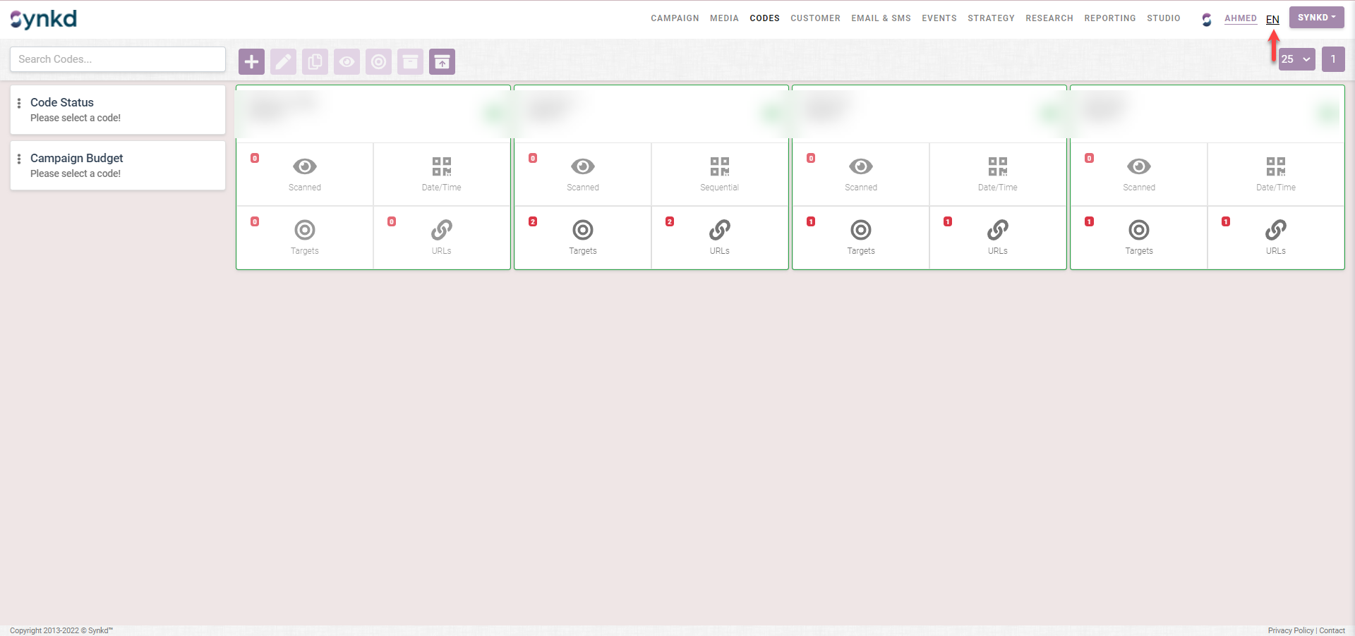
Task: Click the Scanned eye tile in first card
Action: click(304, 174)
